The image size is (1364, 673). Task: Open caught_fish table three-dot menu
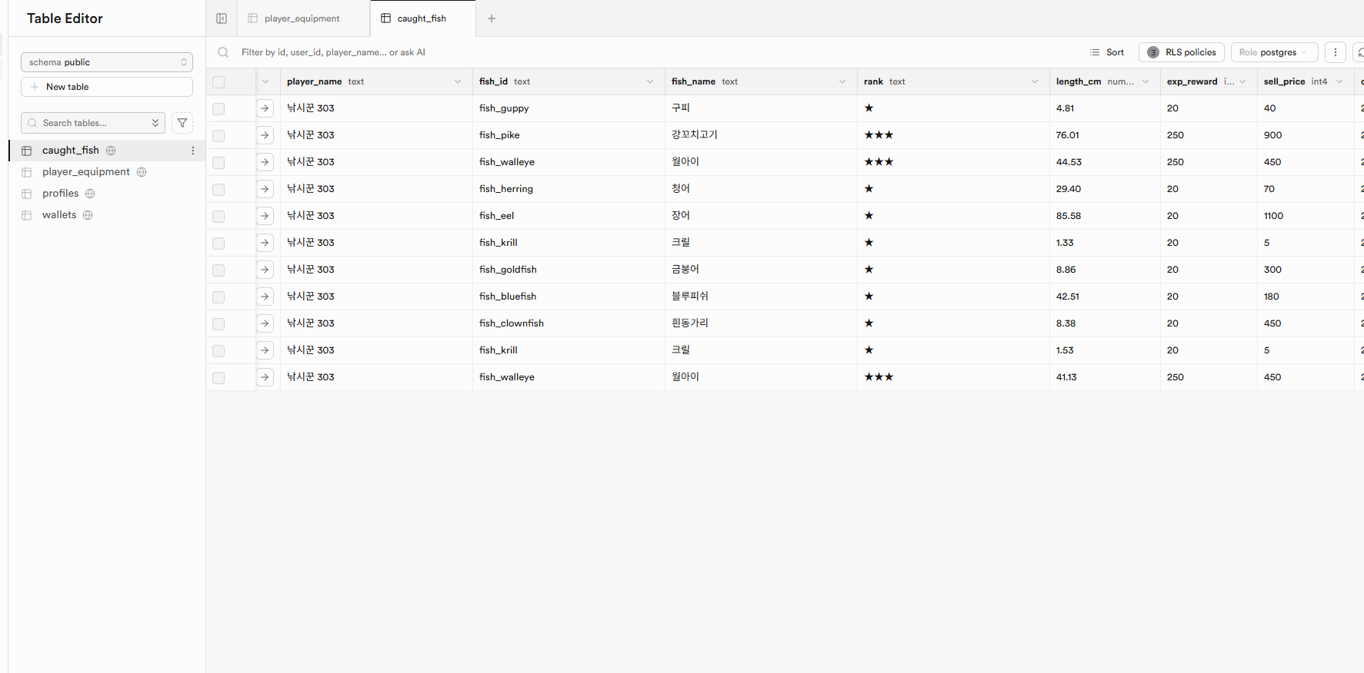coord(193,151)
